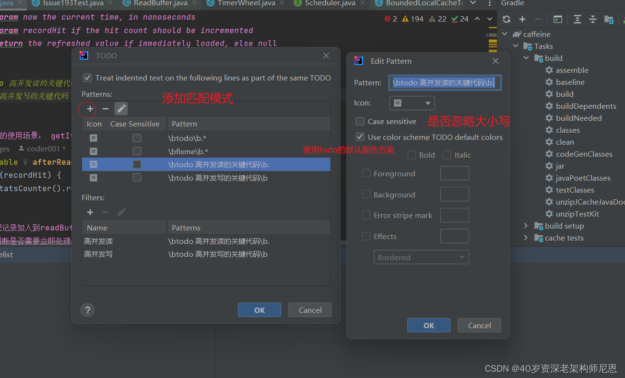Collapse the caffeine node in Gradle tree

[x=505, y=34]
